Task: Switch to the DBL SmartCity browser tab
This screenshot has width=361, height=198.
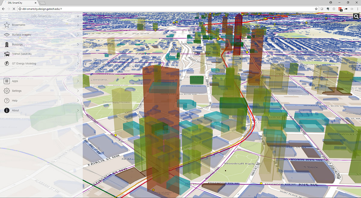Action: [20, 3]
